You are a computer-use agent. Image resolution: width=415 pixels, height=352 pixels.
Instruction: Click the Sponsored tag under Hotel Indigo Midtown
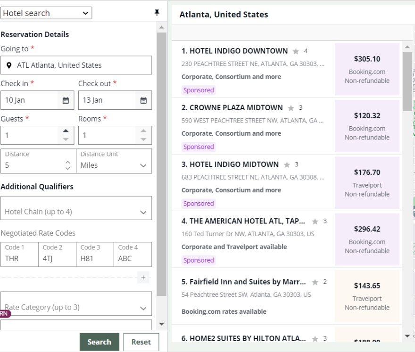pos(199,204)
